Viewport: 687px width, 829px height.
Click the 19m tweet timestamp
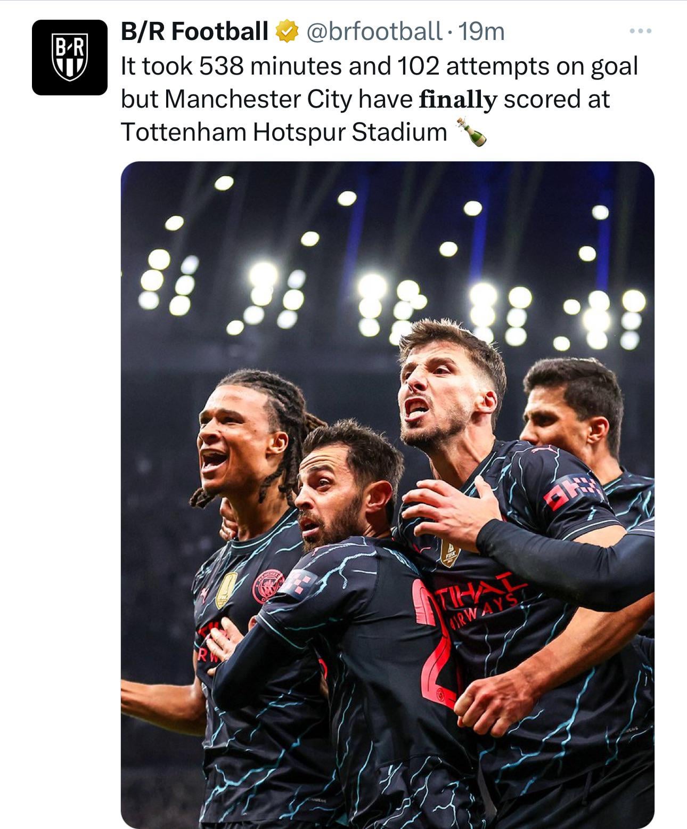(481, 32)
